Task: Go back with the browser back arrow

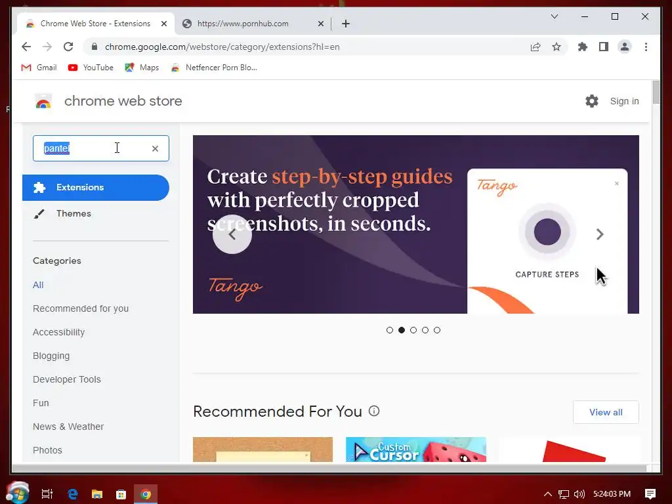Action: (x=26, y=47)
